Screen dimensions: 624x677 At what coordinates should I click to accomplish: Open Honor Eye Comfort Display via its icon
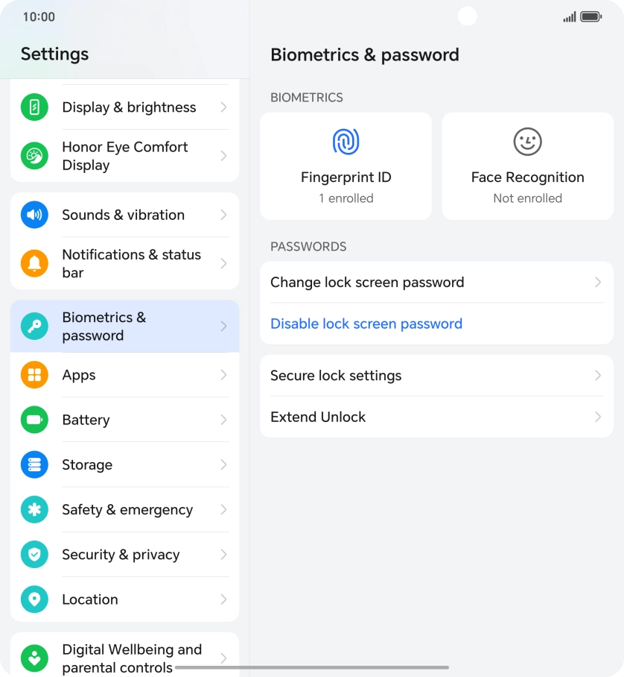(34, 155)
